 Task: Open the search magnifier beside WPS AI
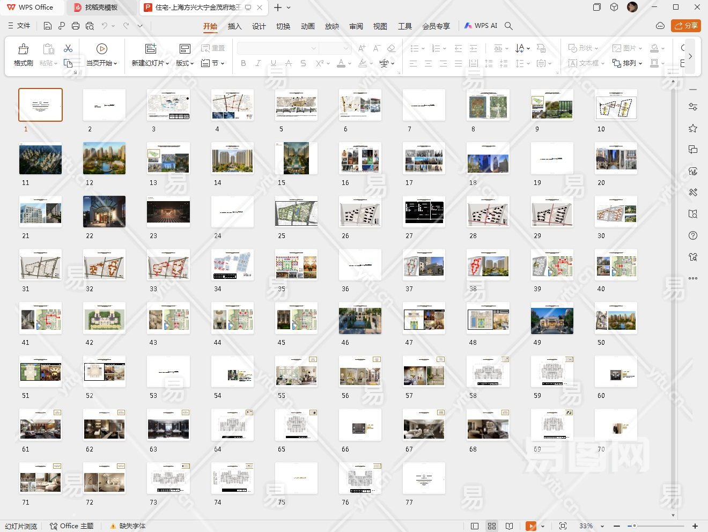508,26
